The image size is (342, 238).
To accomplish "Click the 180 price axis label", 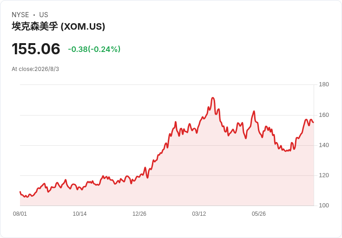I will pyautogui.click(x=324, y=84).
